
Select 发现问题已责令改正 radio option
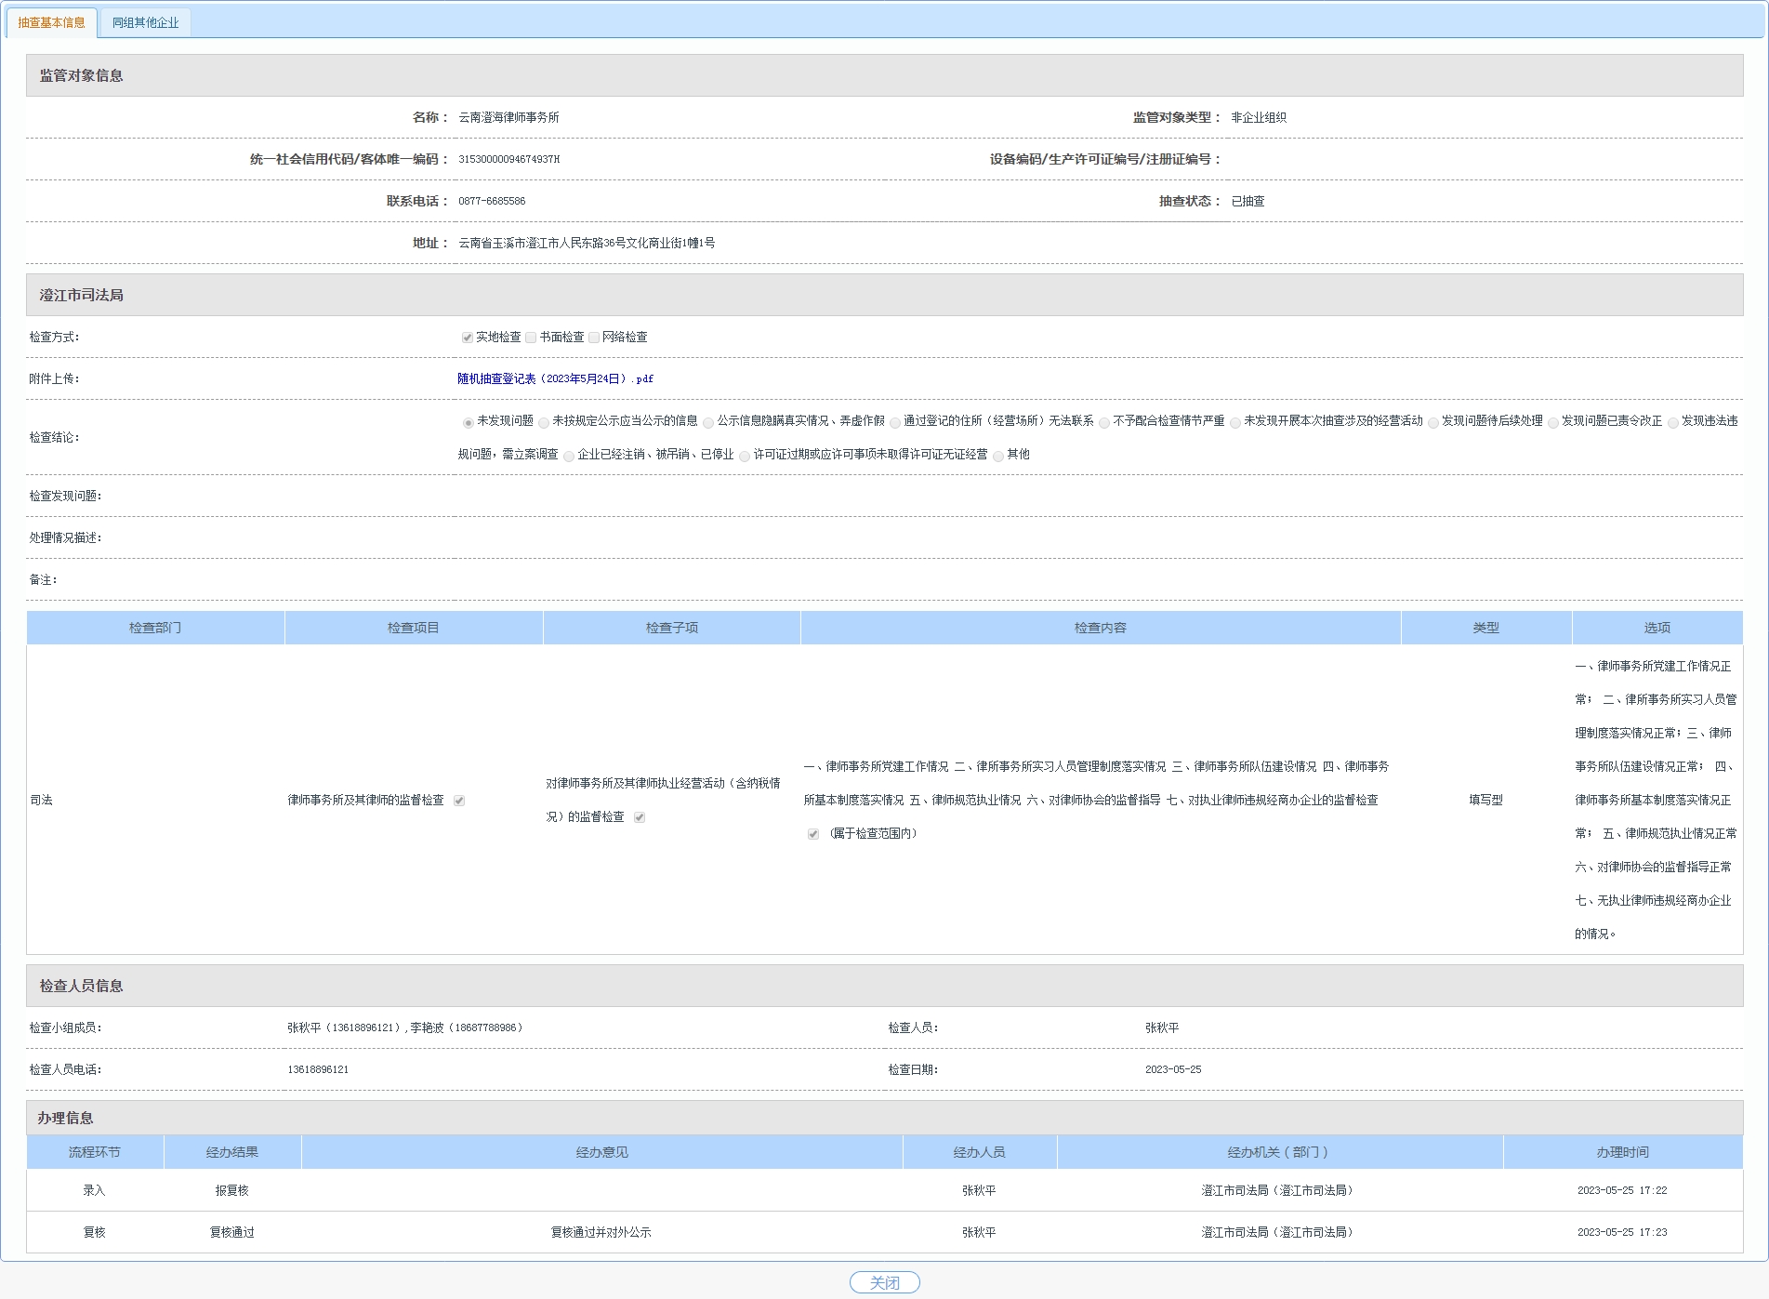point(1553,422)
